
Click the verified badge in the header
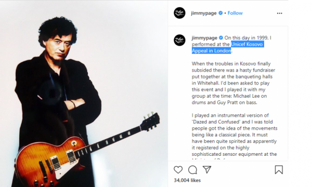pos(220,13)
